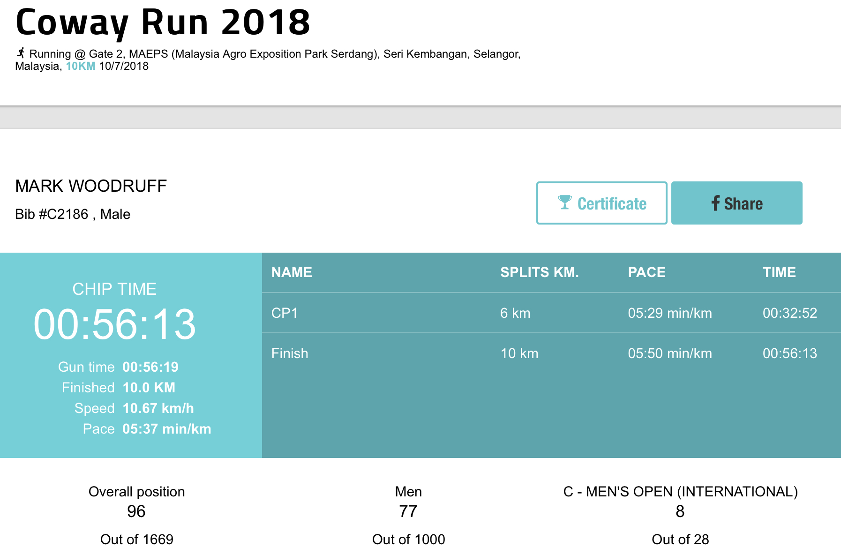The width and height of the screenshot is (841, 555).
Task: Click the SPLITS KM. column header
Action: tap(539, 272)
